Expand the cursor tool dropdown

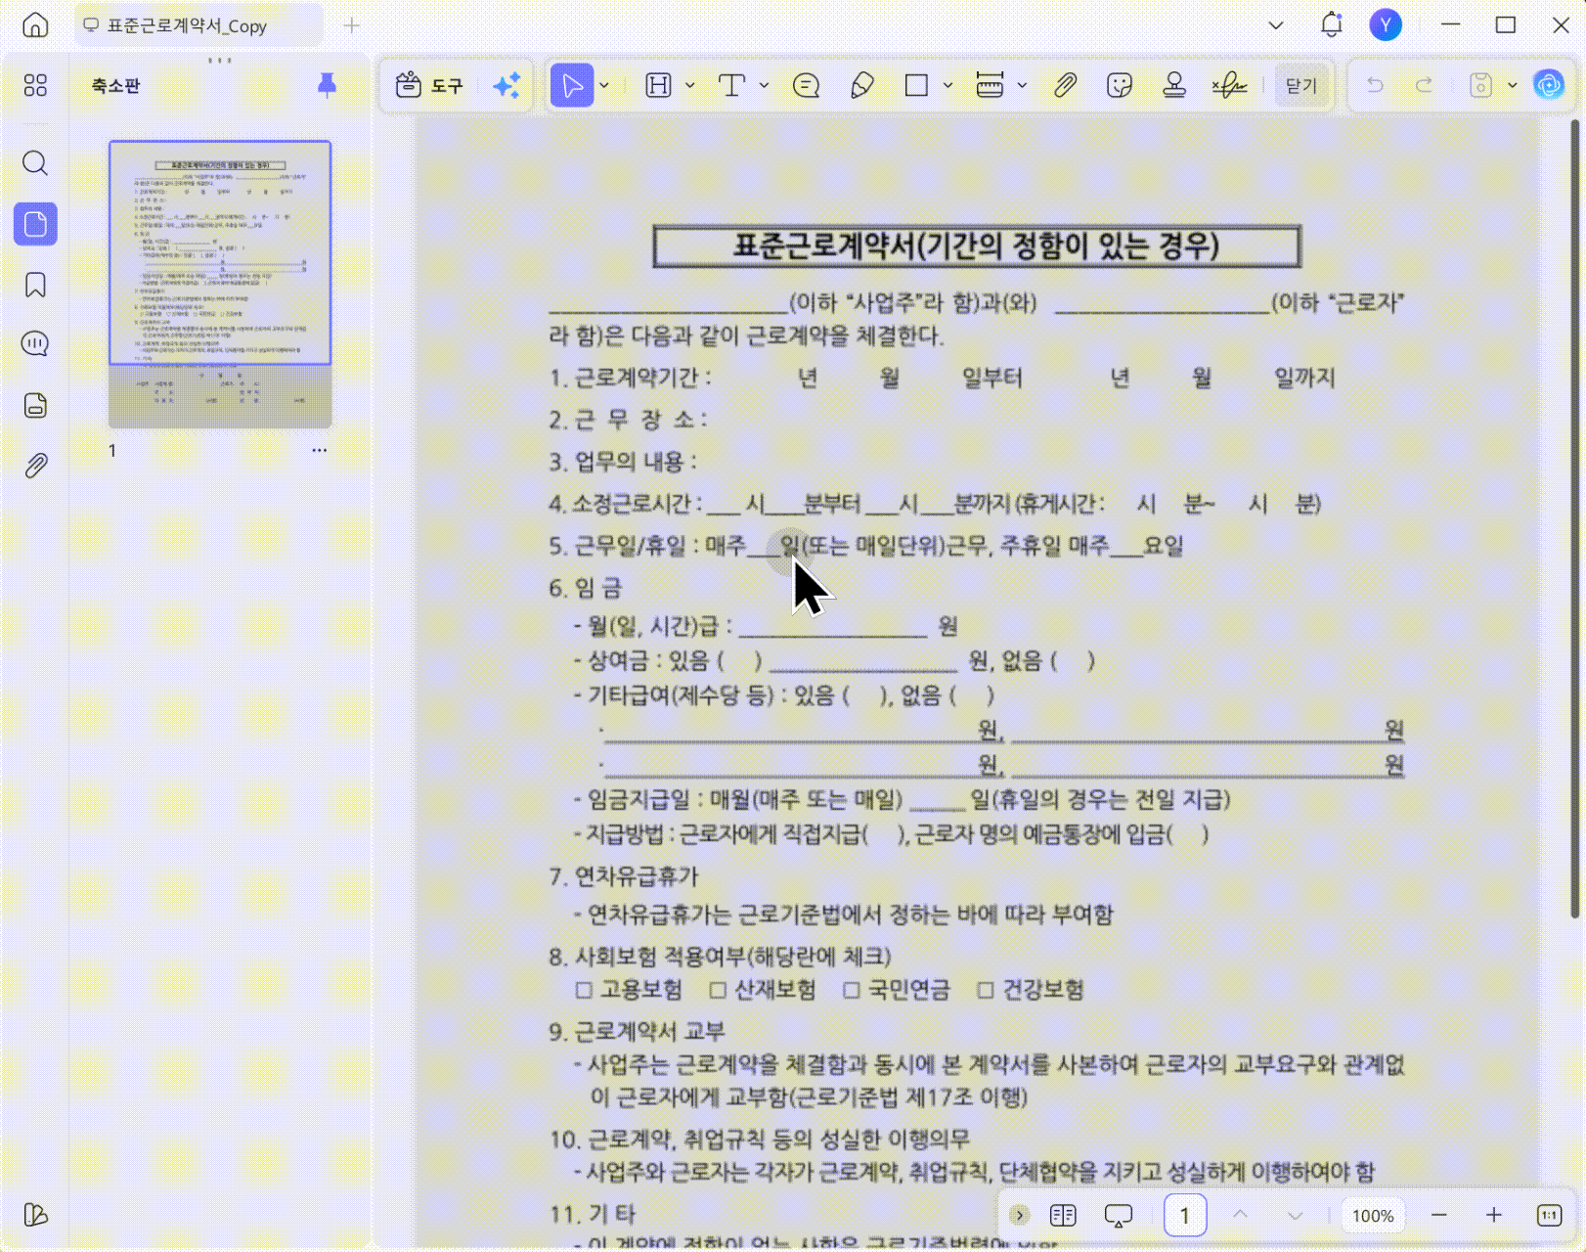[x=605, y=86]
